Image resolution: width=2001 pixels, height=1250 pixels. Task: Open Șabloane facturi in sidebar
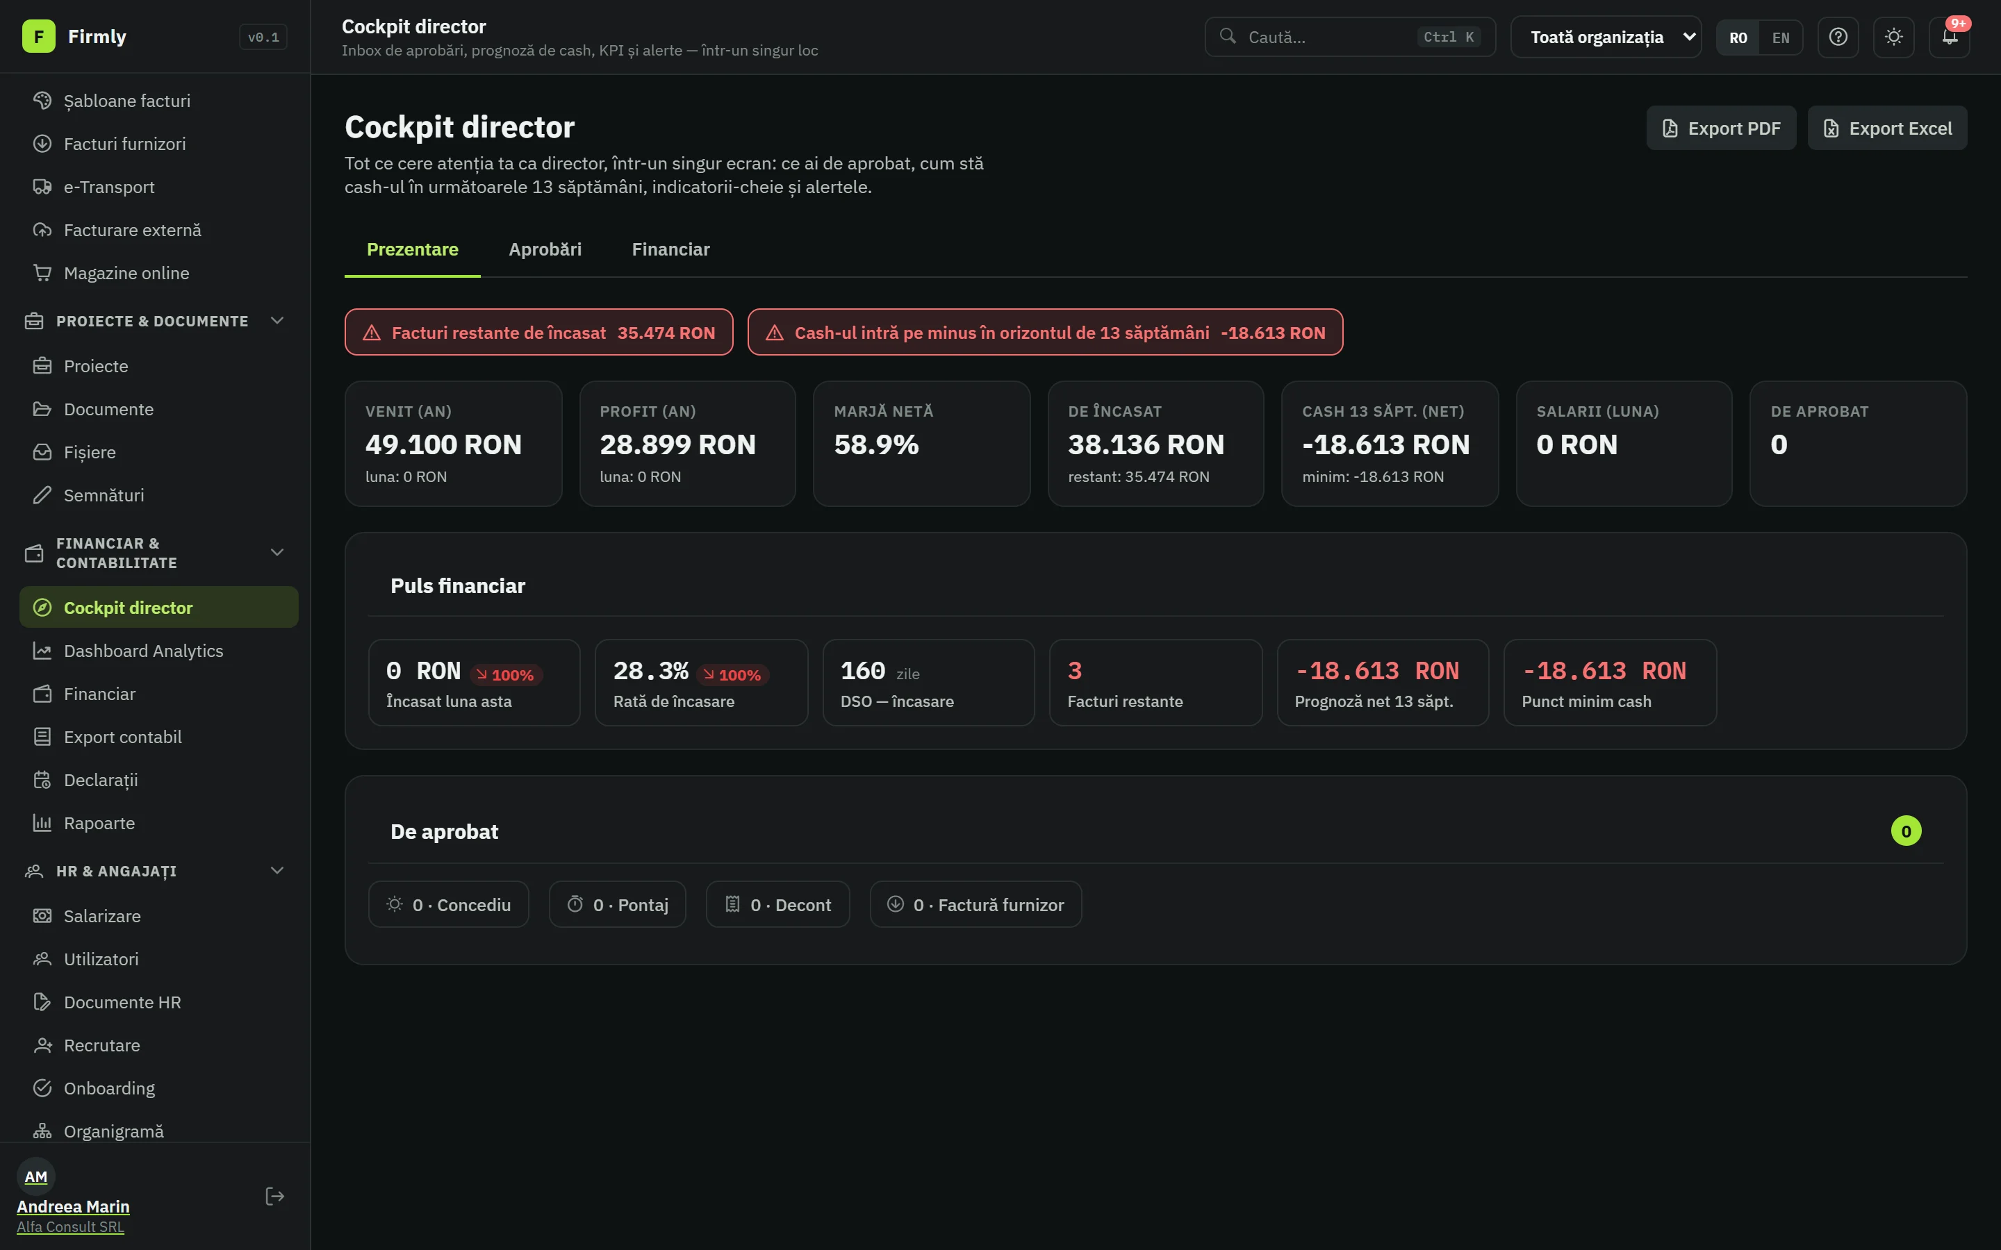click(x=158, y=101)
